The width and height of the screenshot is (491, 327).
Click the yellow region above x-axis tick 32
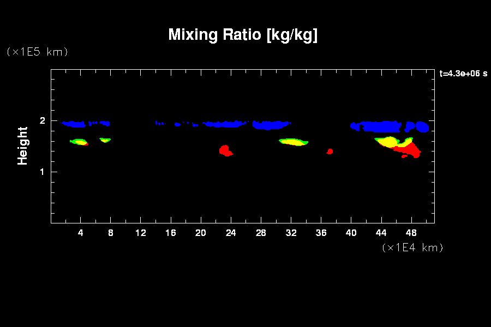click(294, 142)
